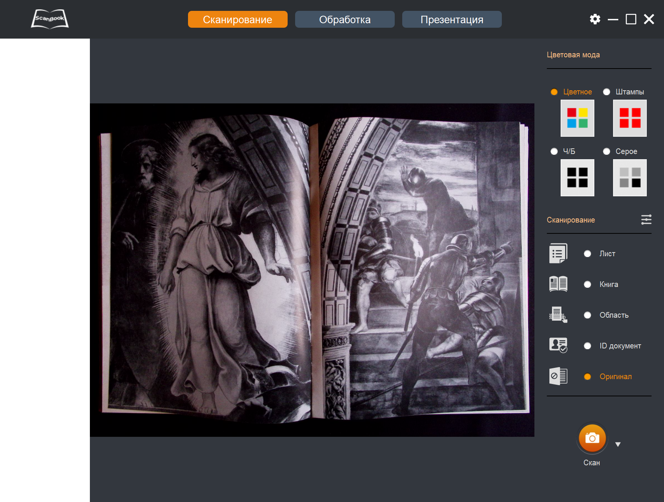Click the Оригинал scan mode icon

click(558, 376)
